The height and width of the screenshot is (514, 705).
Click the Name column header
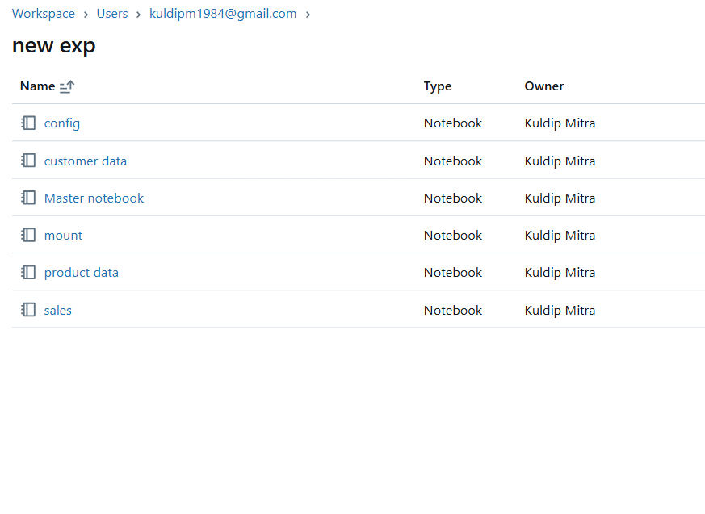coord(37,86)
